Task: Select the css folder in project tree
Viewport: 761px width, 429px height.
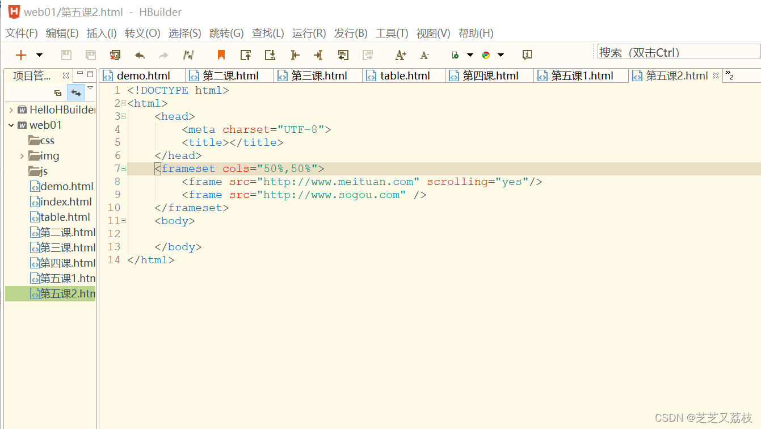Action: point(41,141)
